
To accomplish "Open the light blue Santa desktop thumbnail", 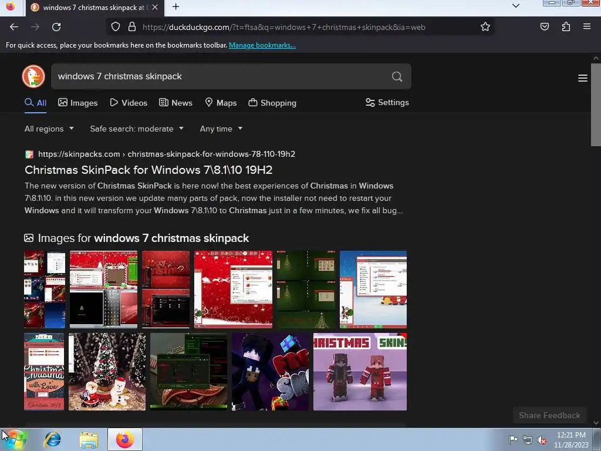I will pos(373,290).
